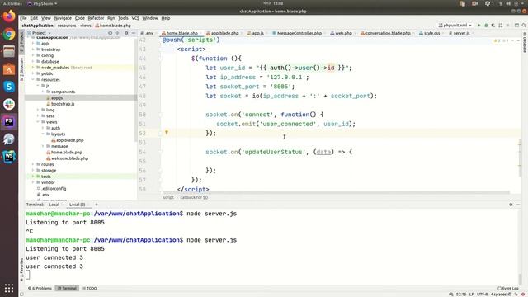Click the Project tree vertical scrollbar
528x297 pixels.
click(x=135, y=91)
